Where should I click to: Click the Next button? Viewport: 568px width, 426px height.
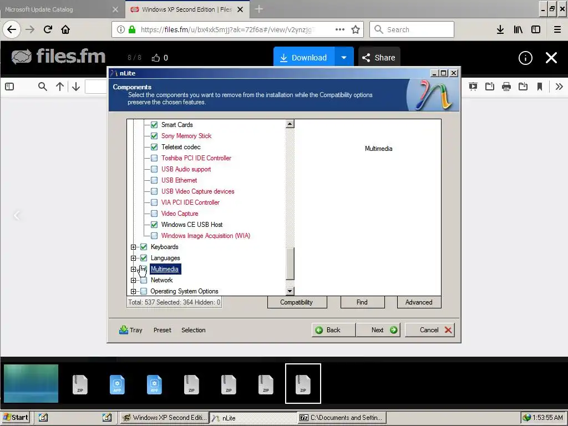tap(378, 330)
